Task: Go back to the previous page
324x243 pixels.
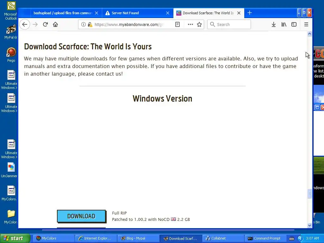Action: (x=25, y=24)
